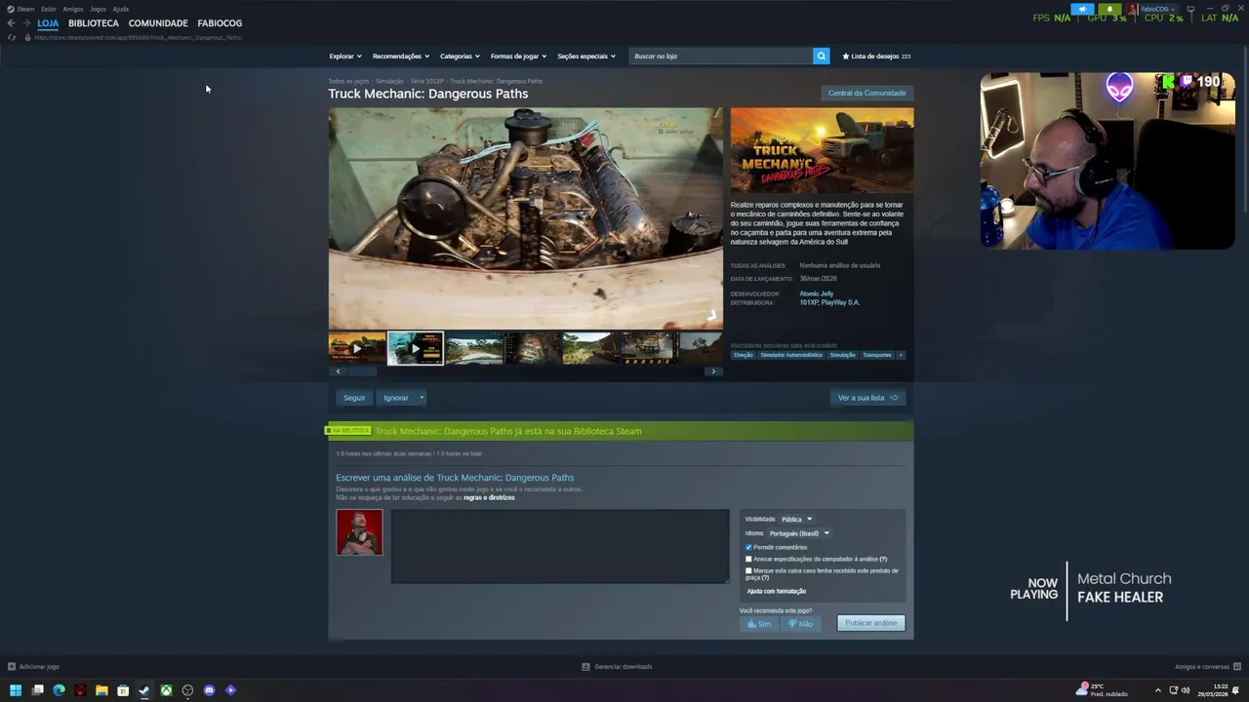Click the weather widget showing 25°C
Screen dimensions: 1249x702
[1101, 689]
